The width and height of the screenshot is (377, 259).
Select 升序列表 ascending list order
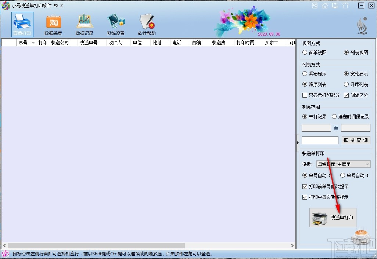(x=347, y=84)
